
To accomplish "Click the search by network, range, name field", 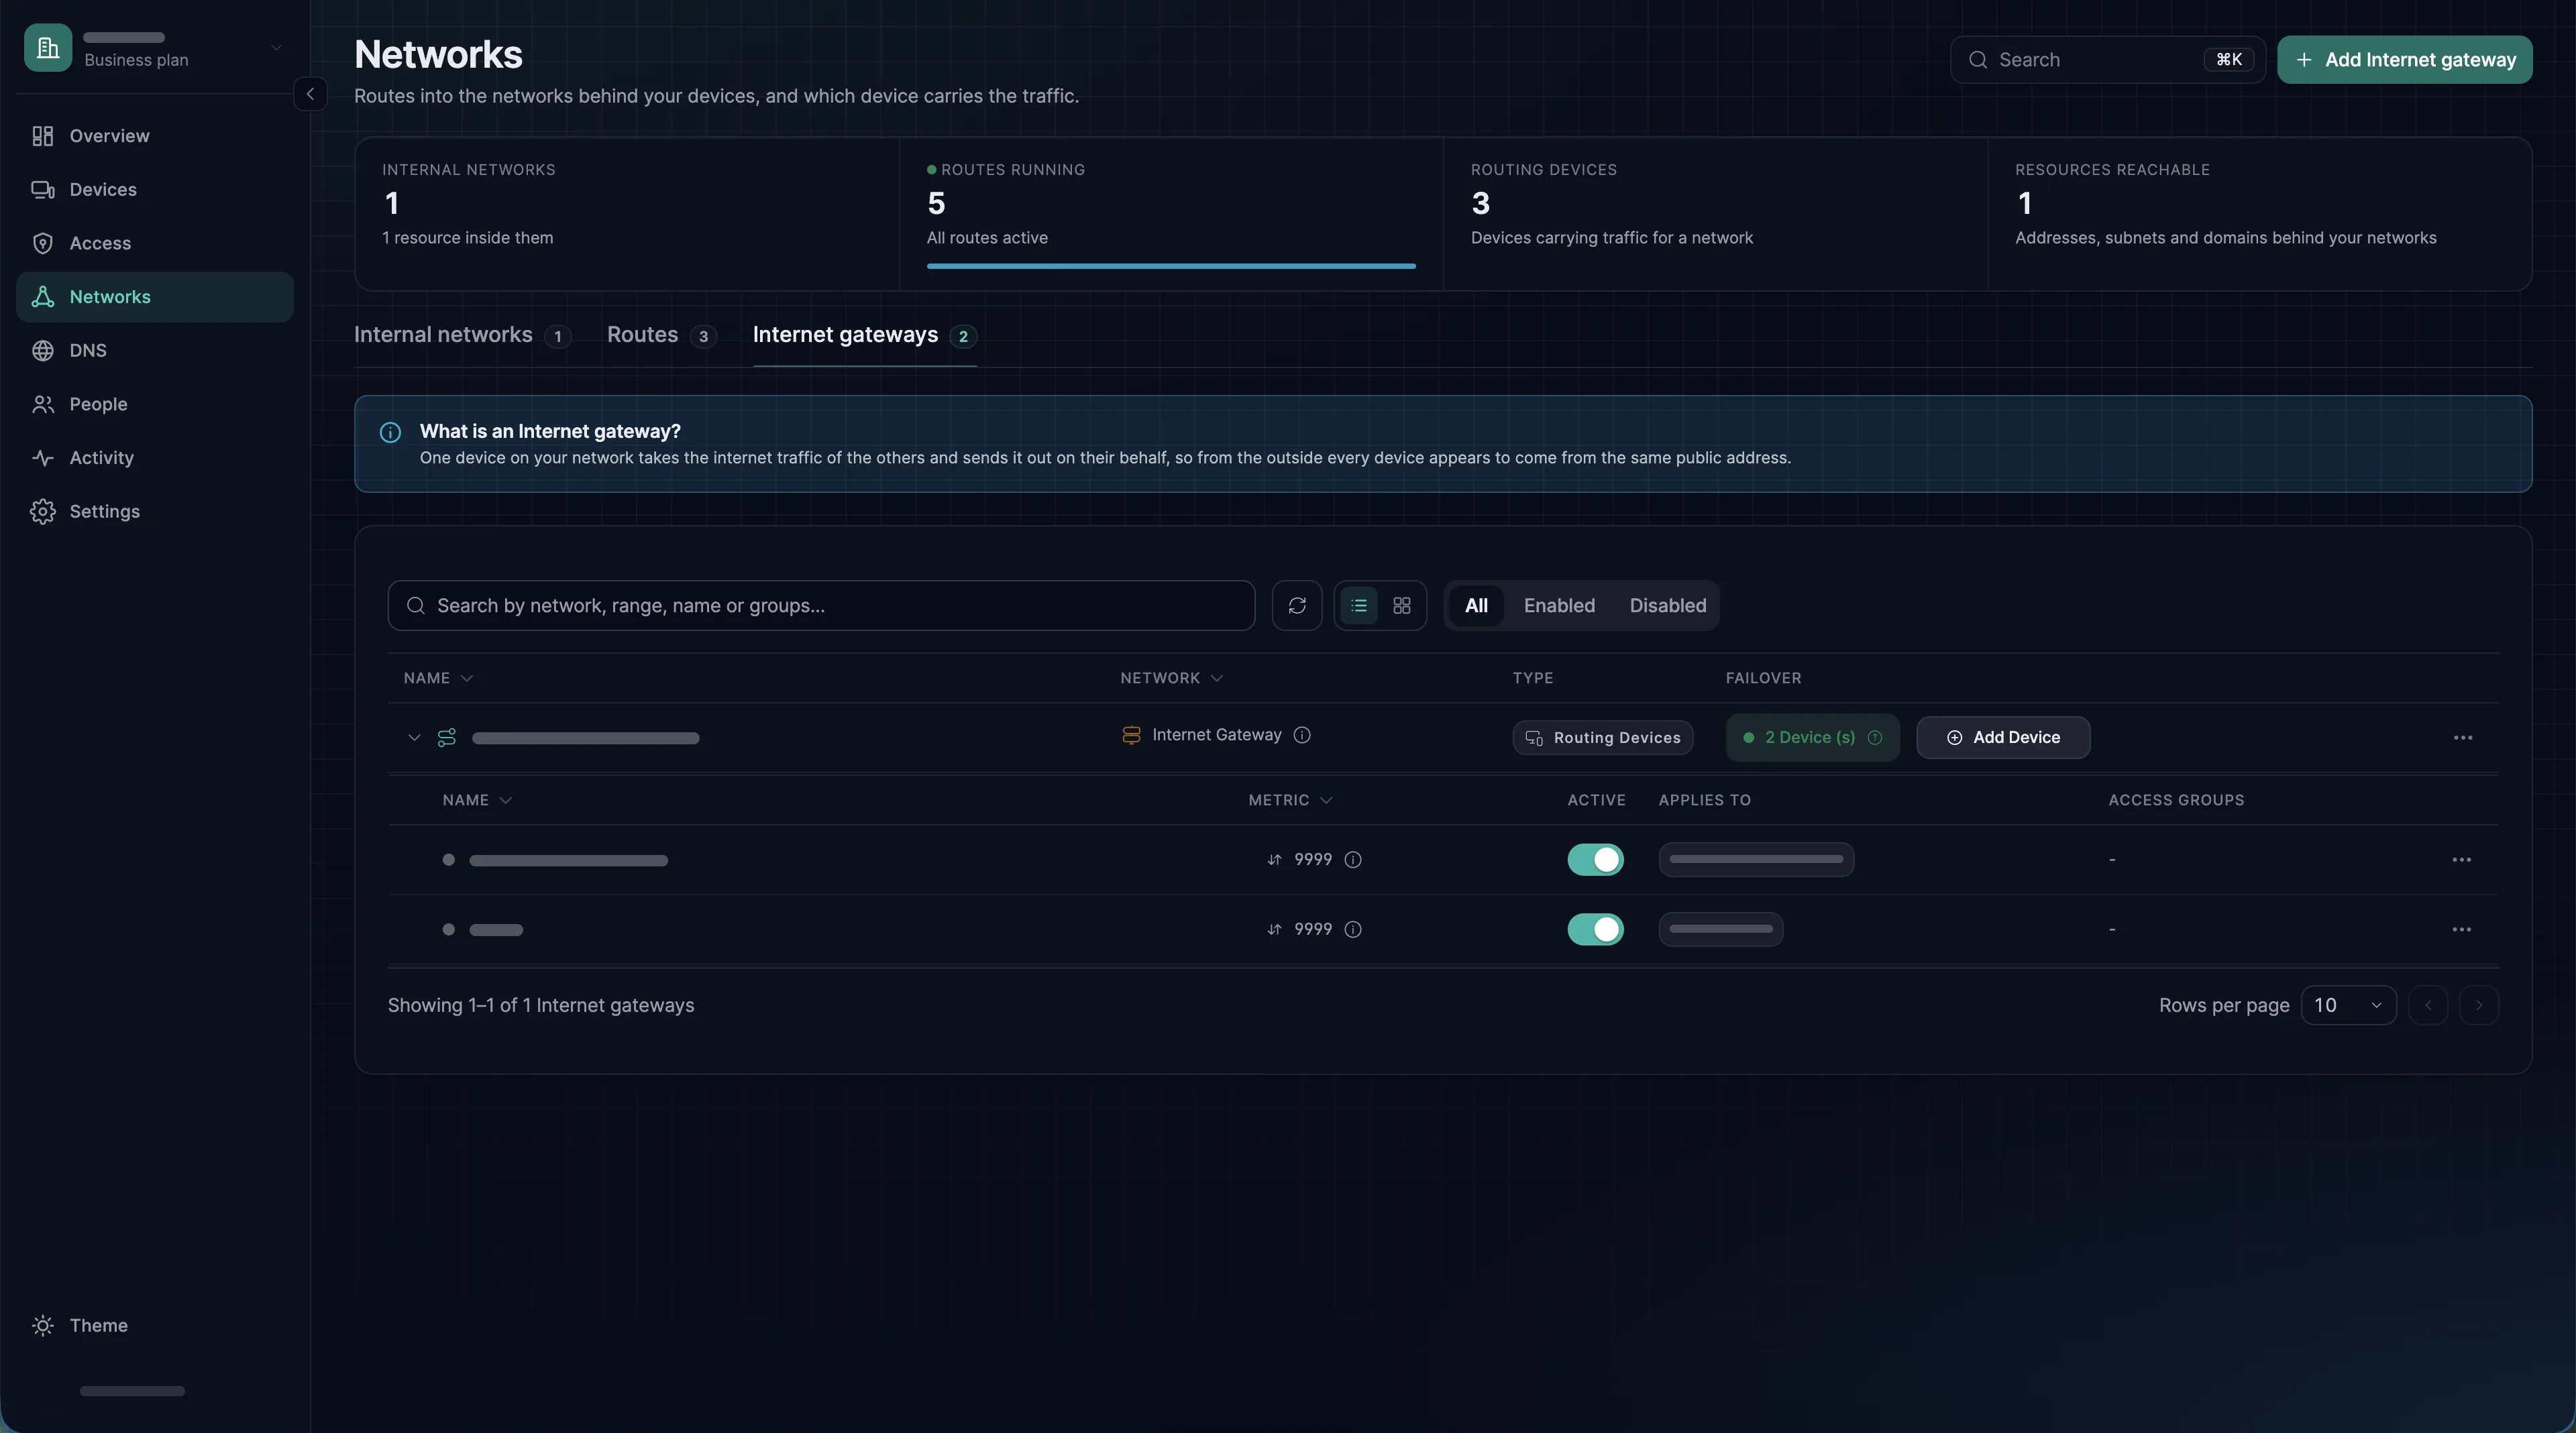I will (821, 606).
